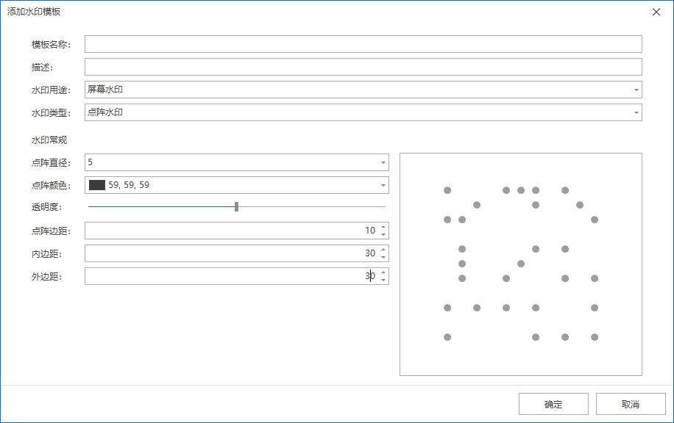Click the dark gray color swatch
This screenshot has height=423, width=674.
click(97, 185)
